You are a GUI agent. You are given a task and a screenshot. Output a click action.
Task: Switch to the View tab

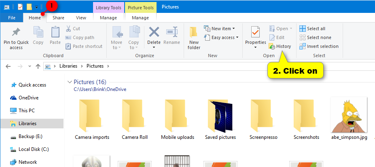point(81,18)
